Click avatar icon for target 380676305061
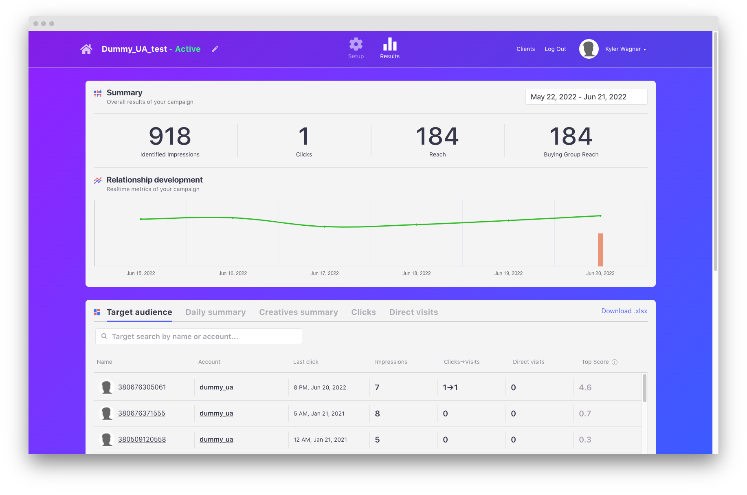This screenshot has width=747, height=495. coord(107,387)
